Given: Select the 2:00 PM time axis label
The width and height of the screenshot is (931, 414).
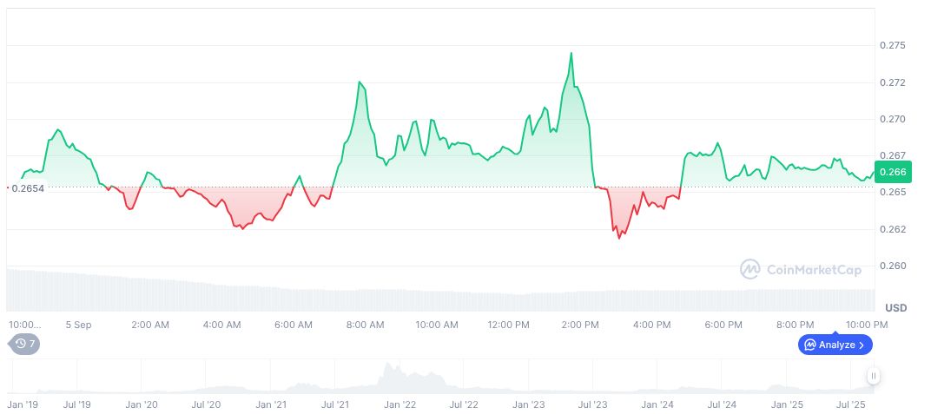Looking at the screenshot, I should (x=580, y=325).
